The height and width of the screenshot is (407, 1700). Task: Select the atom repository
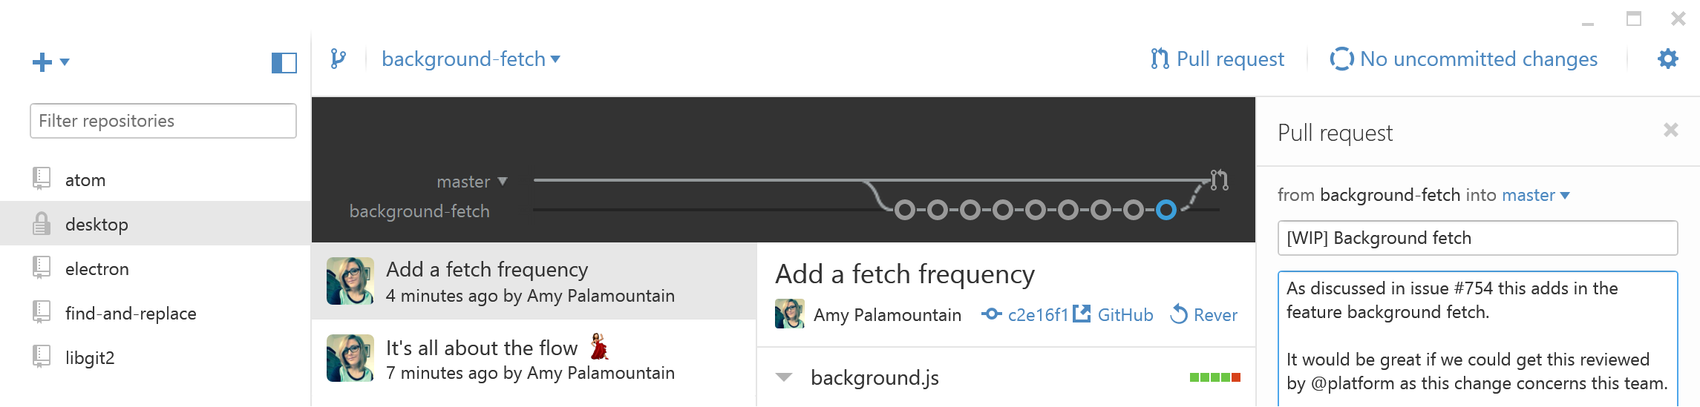(x=85, y=180)
